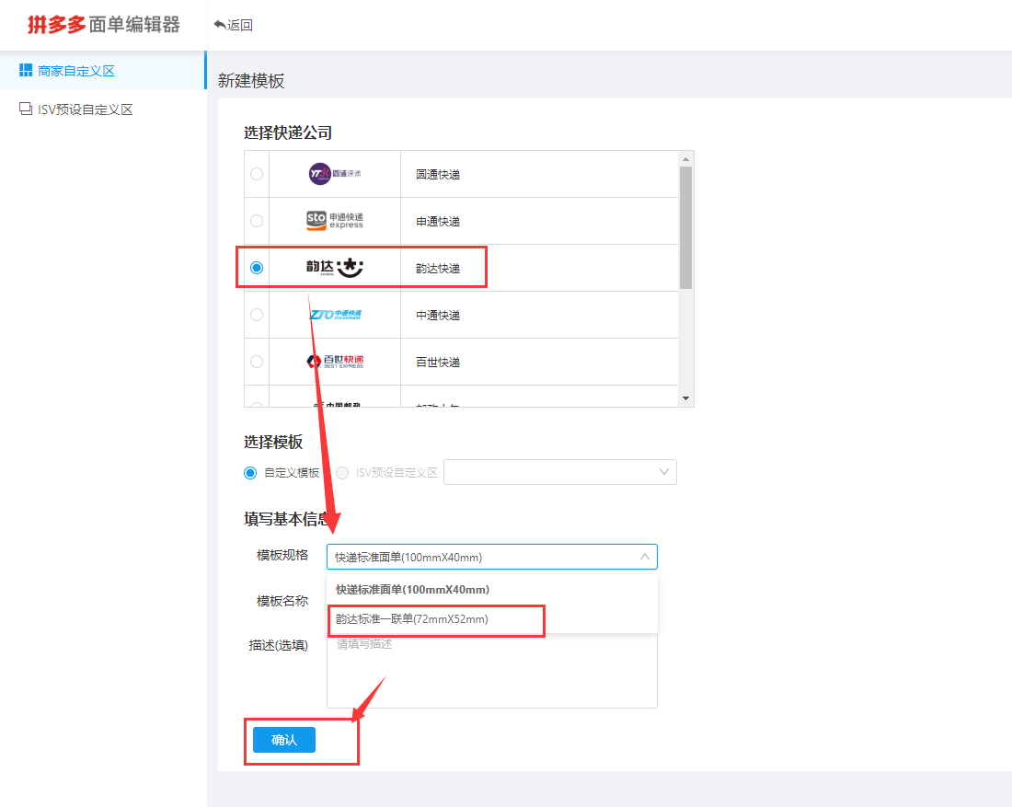
Task: Click the 模板规格 field label
Action: [282, 555]
